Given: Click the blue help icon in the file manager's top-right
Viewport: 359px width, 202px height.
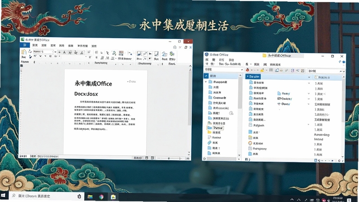Looking at the screenshot, I should 344,62.
